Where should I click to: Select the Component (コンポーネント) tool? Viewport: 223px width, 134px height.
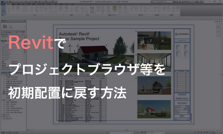click(x=25, y=9)
